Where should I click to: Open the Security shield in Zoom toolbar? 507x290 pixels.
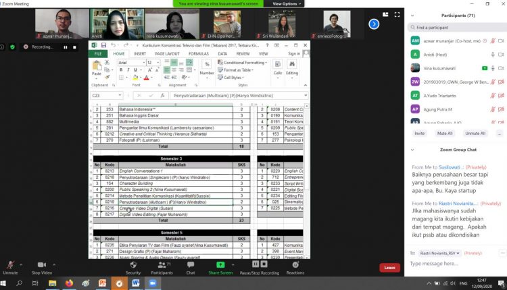[x=133, y=265]
